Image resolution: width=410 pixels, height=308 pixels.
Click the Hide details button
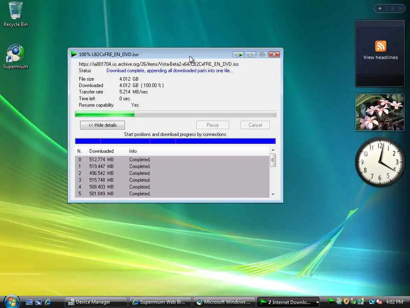click(102, 125)
